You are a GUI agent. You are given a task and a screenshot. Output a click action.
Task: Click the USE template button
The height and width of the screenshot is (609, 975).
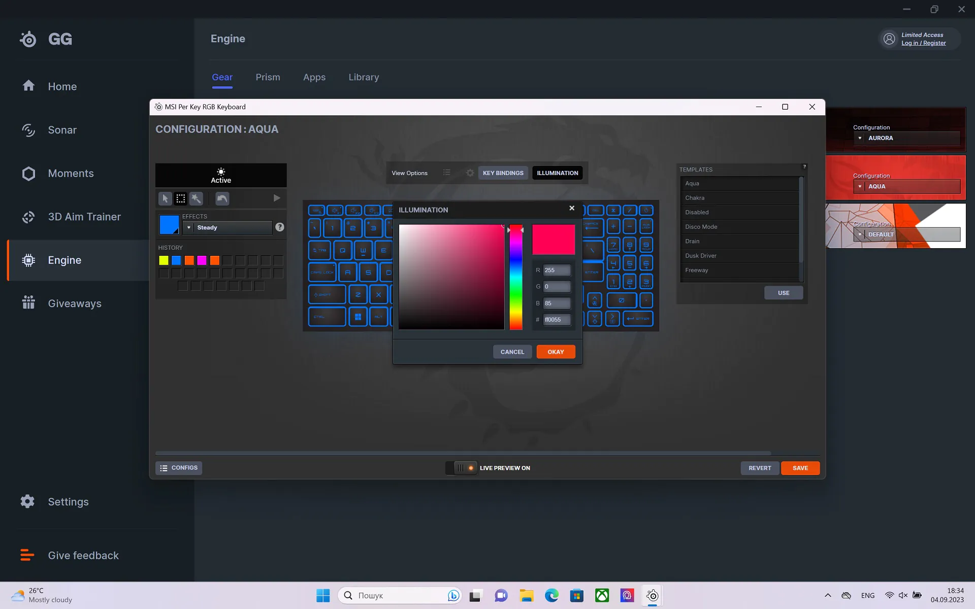point(784,293)
